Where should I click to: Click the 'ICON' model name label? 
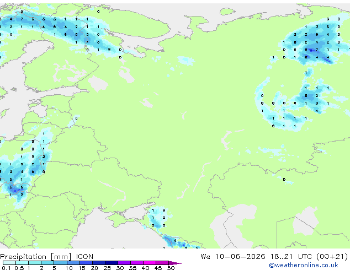click(x=84, y=257)
